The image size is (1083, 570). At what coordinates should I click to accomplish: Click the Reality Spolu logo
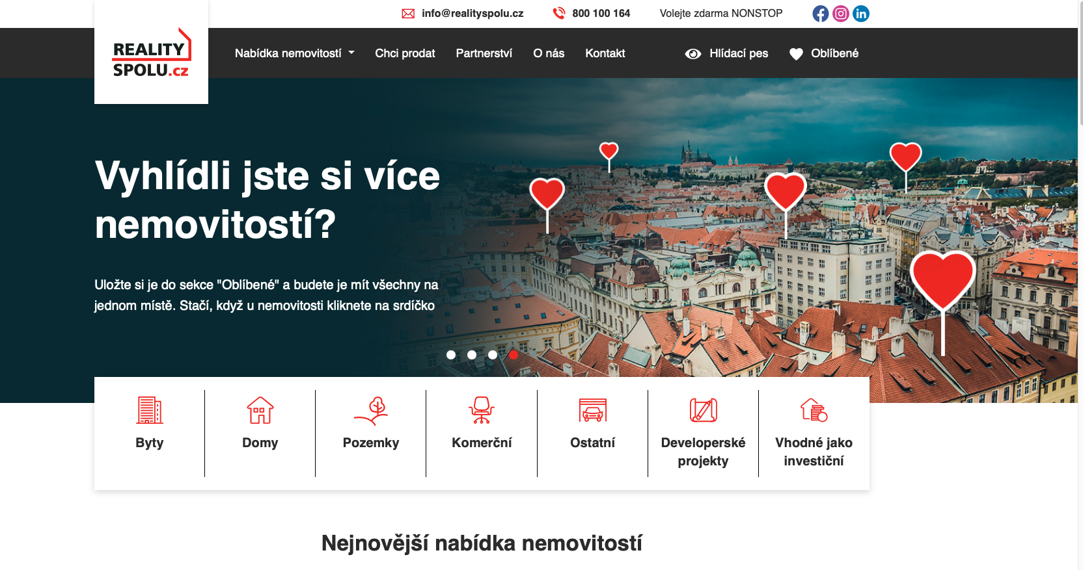point(151,53)
